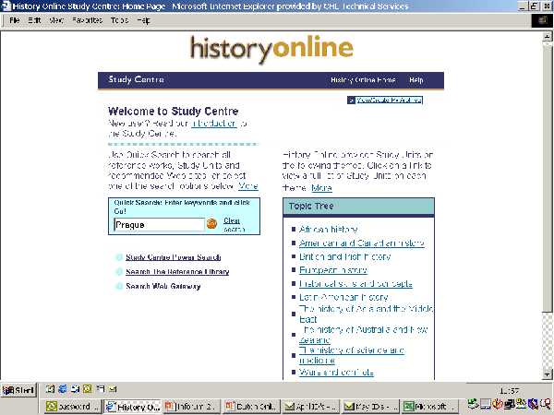Viewport: 554px width, 415px height.
Task: Open American and Canadian history topic
Action: [x=361, y=243]
